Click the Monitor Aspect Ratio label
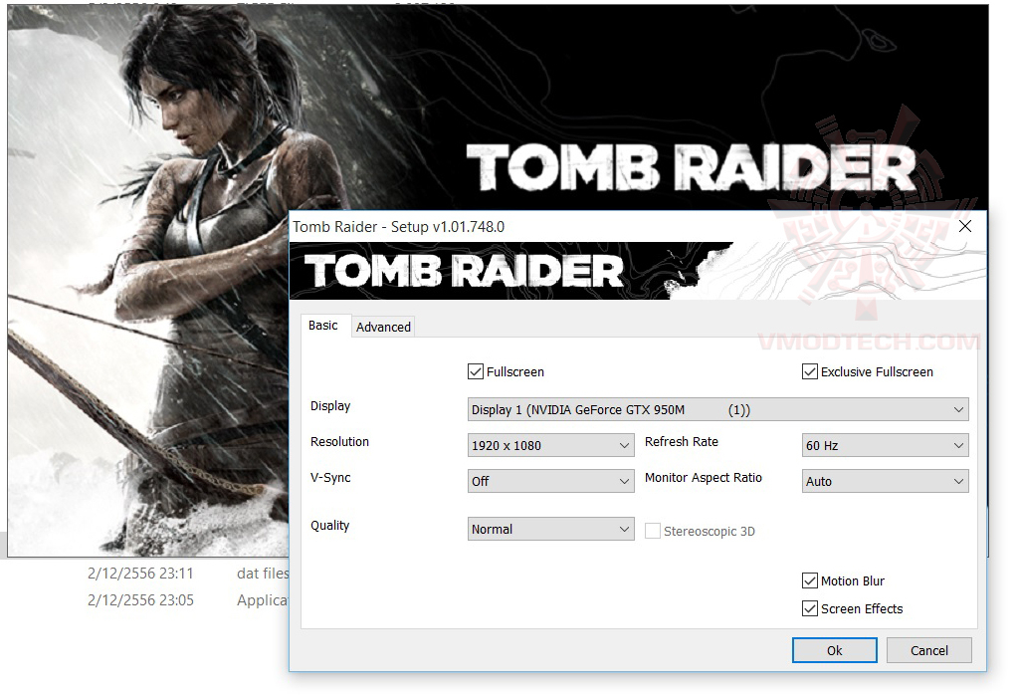 [704, 478]
